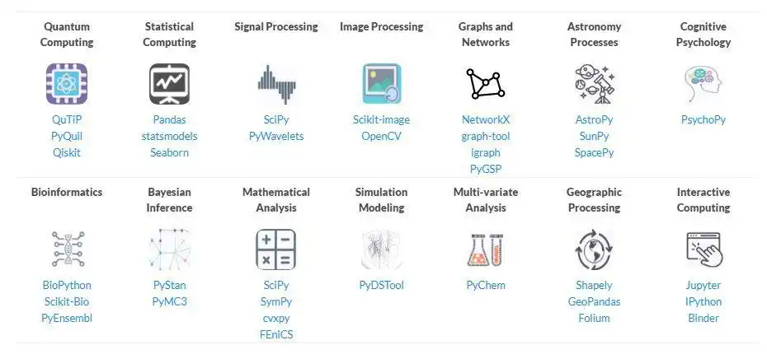Click the Cognitive Psychology brain icon
767x359 pixels.
(703, 84)
